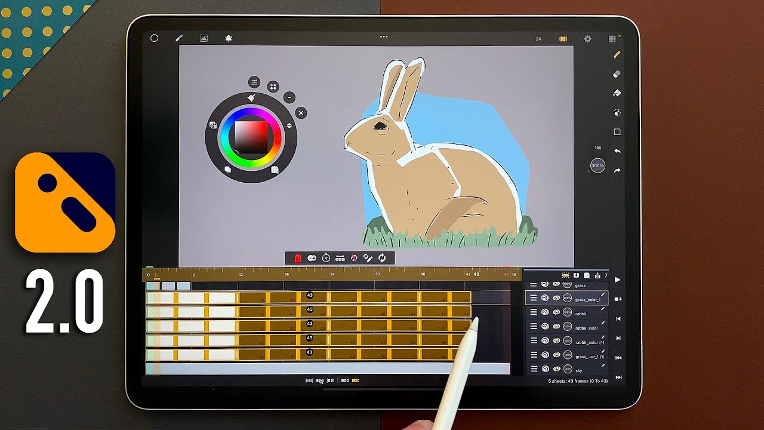Adjust the 100% opacity circle on right toolbar
The height and width of the screenshot is (430, 764).
[597, 165]
